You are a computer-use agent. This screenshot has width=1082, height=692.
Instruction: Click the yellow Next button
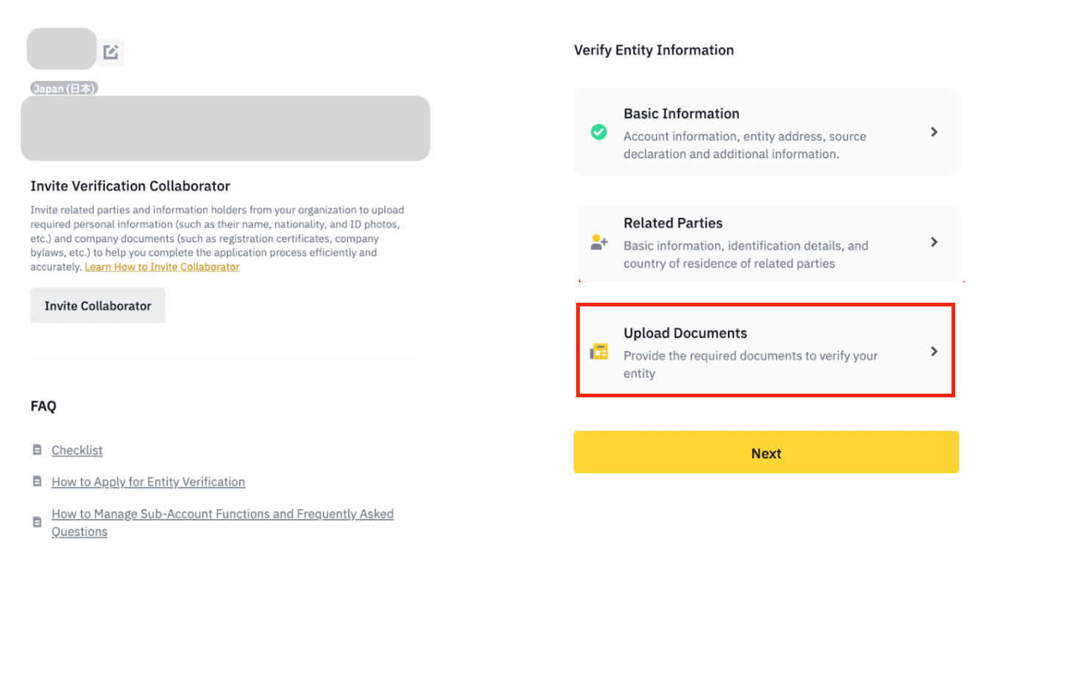(x=766, y=452)
